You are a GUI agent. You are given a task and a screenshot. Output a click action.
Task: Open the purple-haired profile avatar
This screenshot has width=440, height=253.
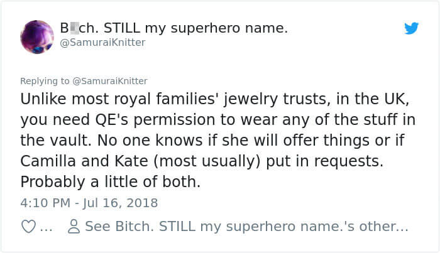click(x=37, y=37)
